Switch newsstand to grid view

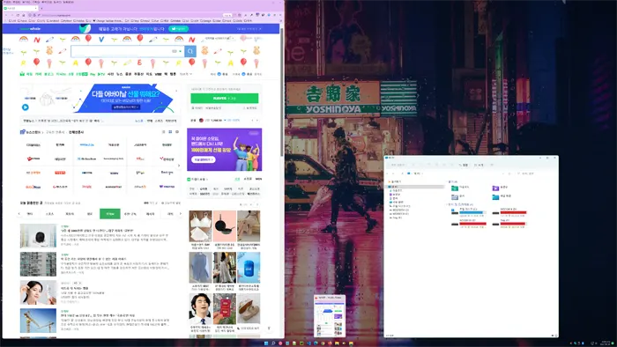170,132
